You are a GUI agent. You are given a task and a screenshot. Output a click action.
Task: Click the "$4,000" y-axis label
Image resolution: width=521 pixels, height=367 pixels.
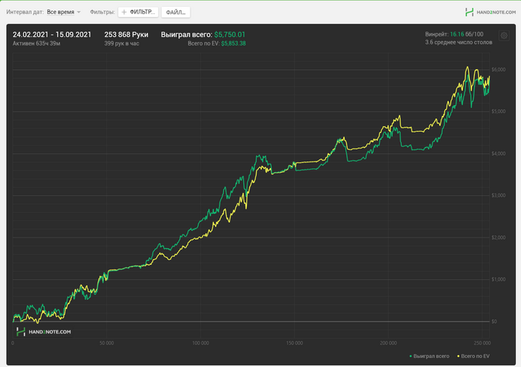pos(499,153)
